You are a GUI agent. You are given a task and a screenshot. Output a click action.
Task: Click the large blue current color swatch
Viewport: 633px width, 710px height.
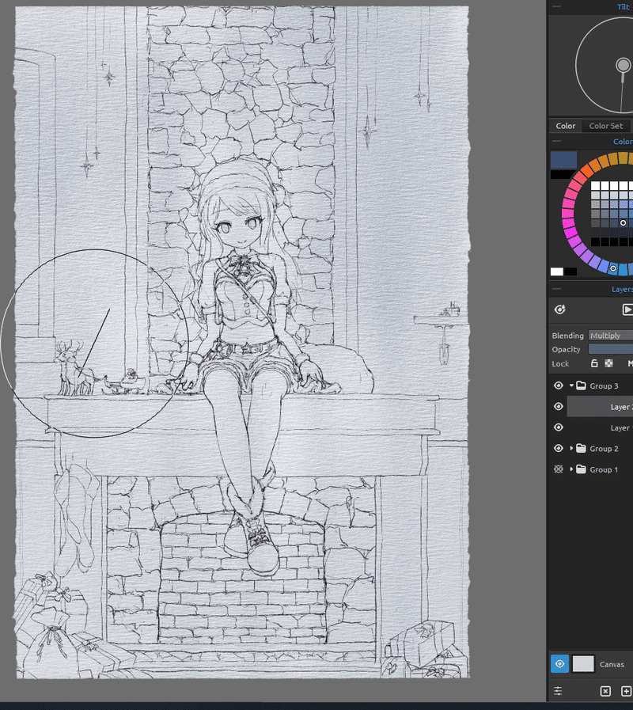tap(563, 160)
